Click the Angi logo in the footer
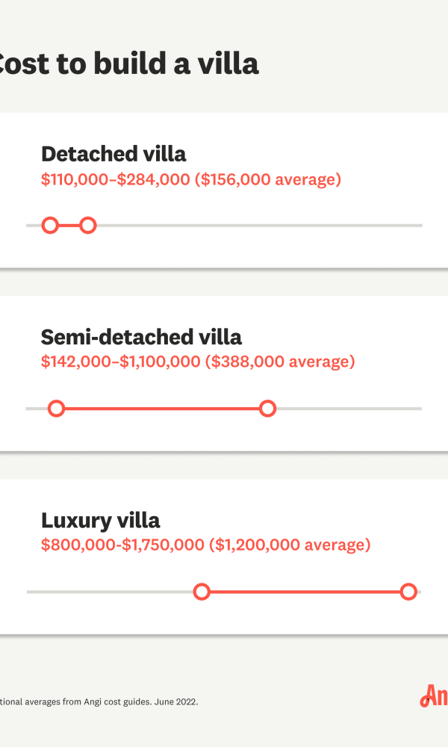Viewport: 448px width, 747px height. pos(434,696)
